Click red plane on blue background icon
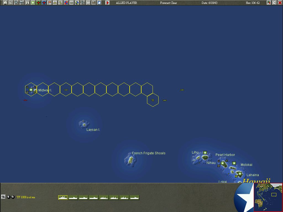This screenshot has width=283, height=212. pyautogui.click(x=44, y=3)
